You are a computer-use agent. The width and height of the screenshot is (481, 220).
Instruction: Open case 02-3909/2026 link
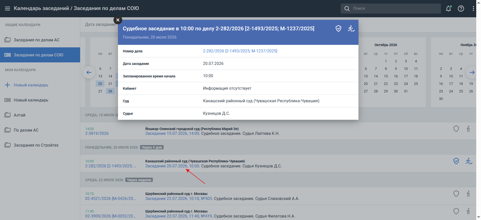pyautogui.click(x=110, y=216)
